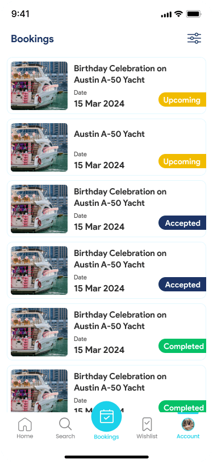Tap the first Completed status badge
213x463 pixels.
pyautogui.click(x=182, y=346)
